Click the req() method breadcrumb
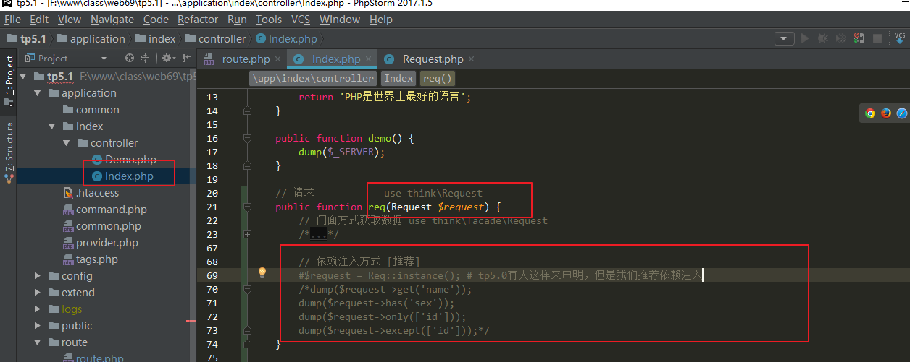910x362 pixels. point(438,78)
